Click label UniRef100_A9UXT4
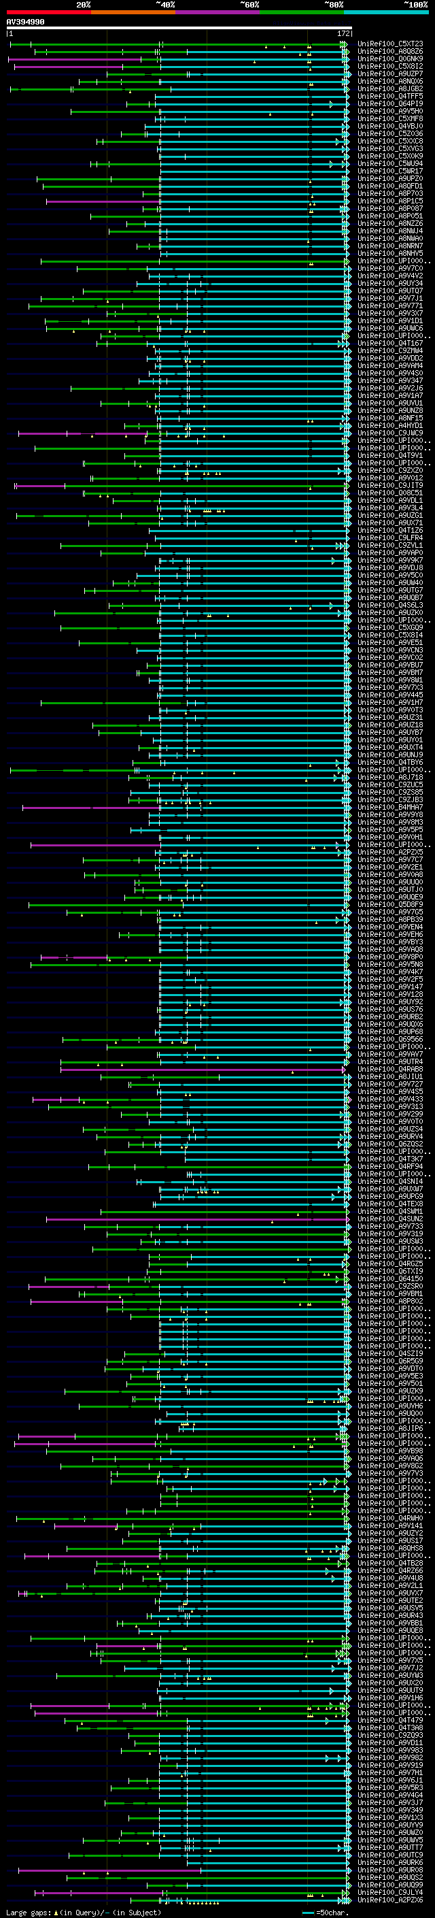Screen dimensions: 435x1918 click(390, 748)
